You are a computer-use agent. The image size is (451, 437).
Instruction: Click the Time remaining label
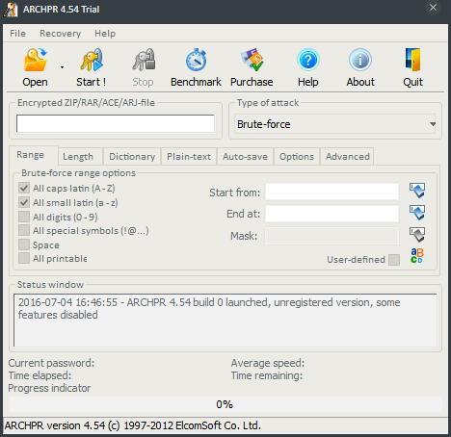click(267, 375)
